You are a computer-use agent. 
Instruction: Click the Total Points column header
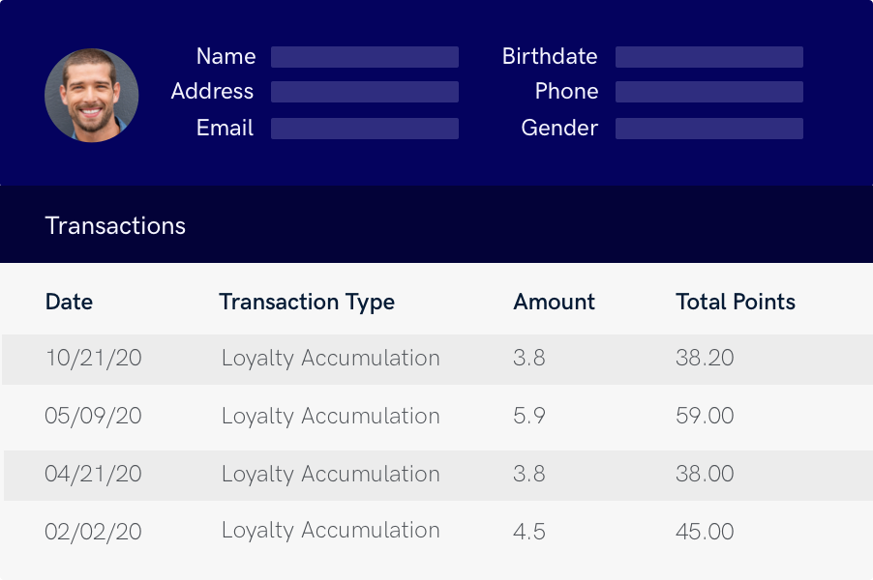pyautogui.click(x=735, y=302)
